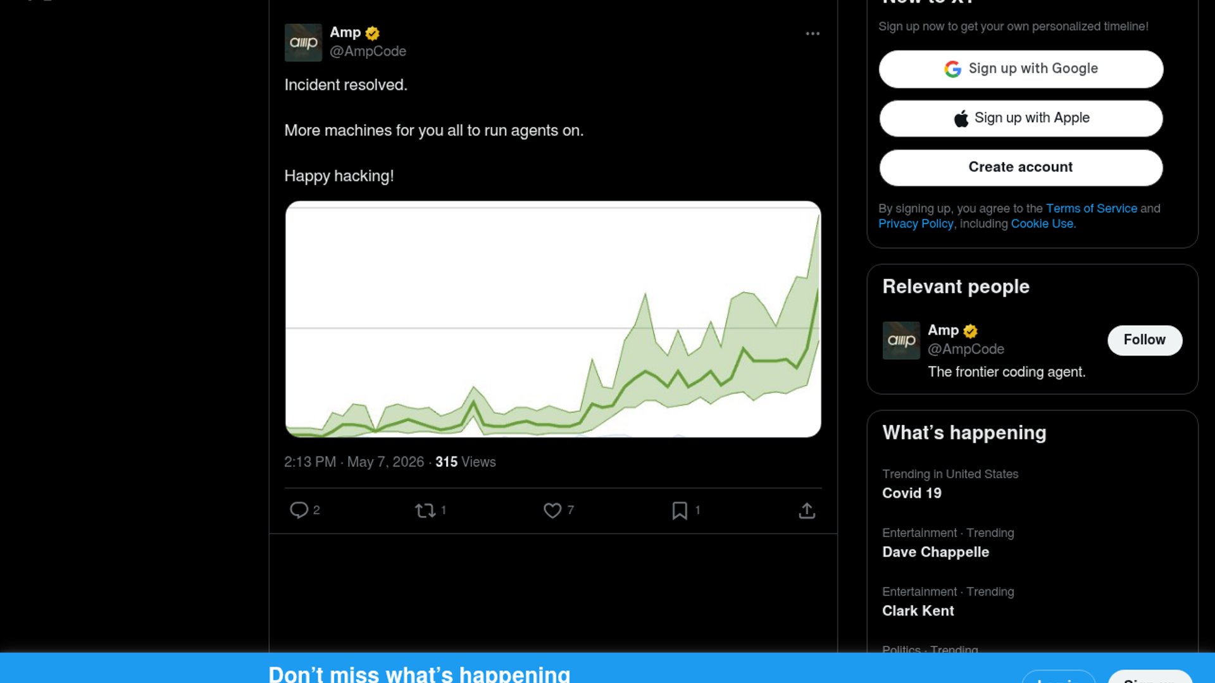Bookmark the post via bookmark icon

680,510
